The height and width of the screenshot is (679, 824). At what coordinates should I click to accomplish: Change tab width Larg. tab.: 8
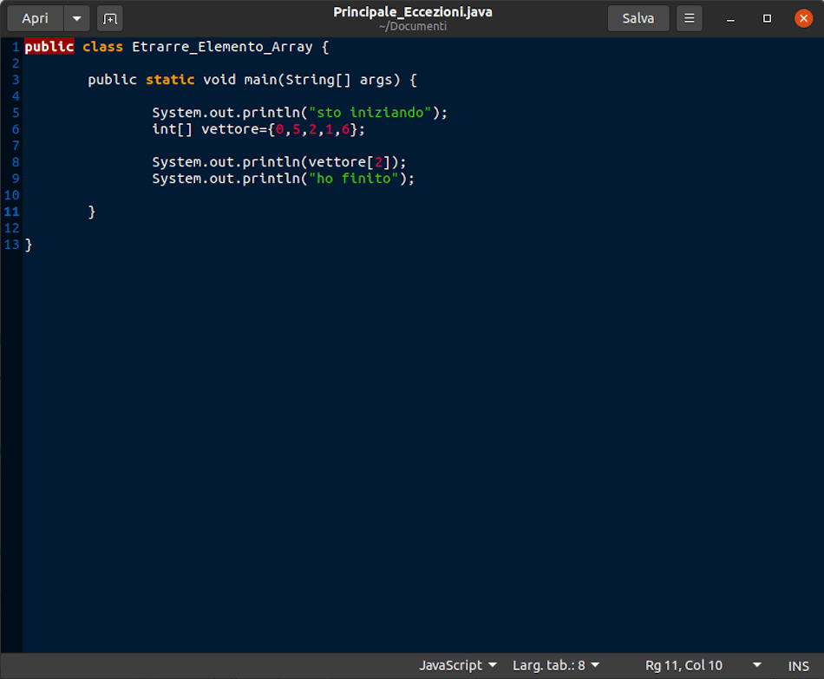pyautogui.click(x=555, y=665)
